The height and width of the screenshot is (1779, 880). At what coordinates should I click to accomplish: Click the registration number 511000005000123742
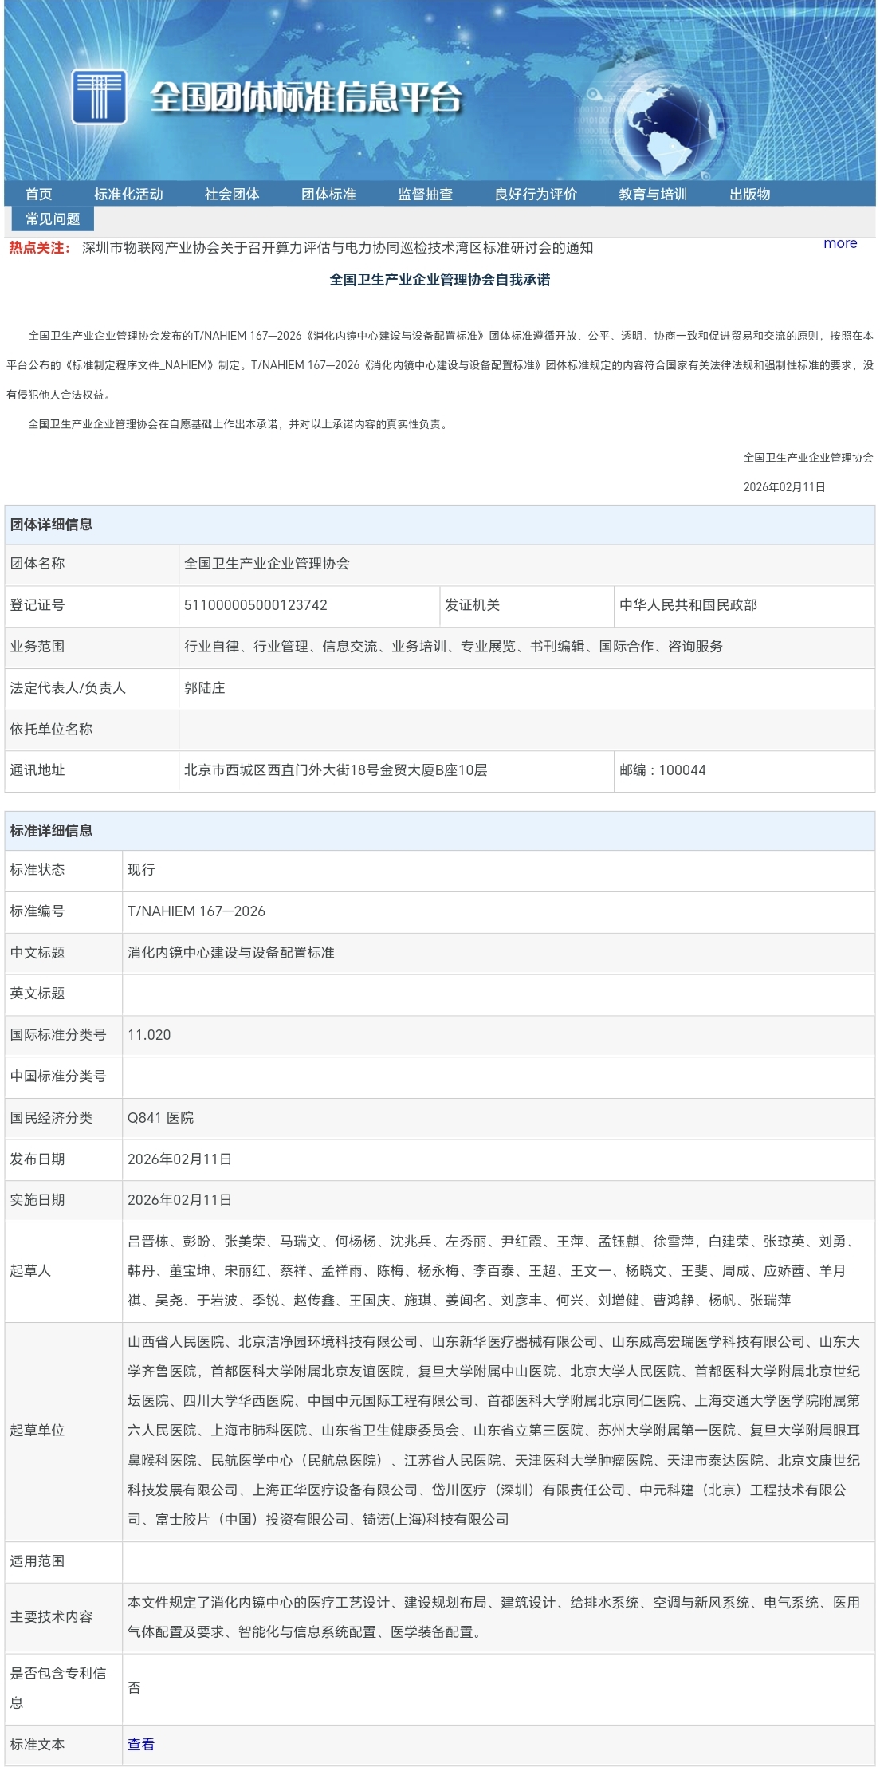coord(256,605)
